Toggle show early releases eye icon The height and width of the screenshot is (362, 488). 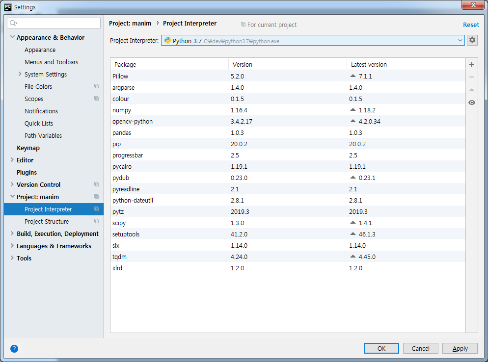471,103
